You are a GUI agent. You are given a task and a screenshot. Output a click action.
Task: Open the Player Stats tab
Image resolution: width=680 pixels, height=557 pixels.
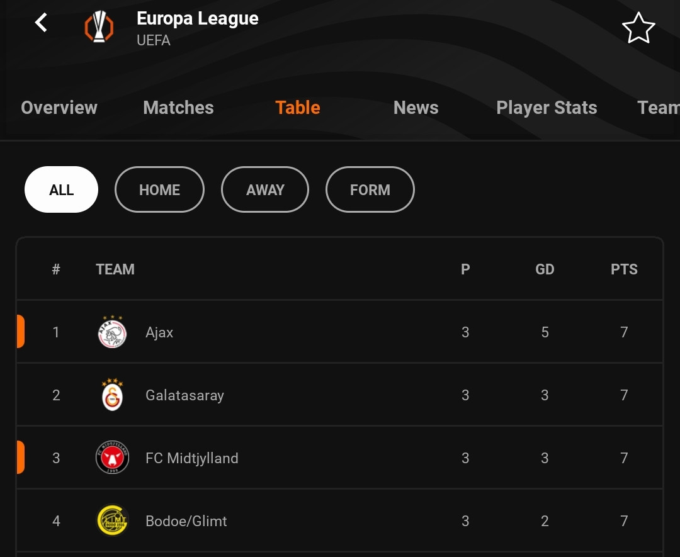click(x=547, y=108)
